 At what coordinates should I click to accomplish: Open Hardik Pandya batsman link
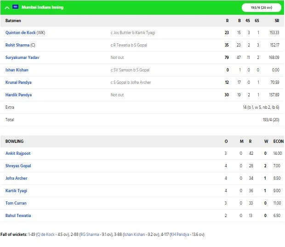(x=18, y=95)
